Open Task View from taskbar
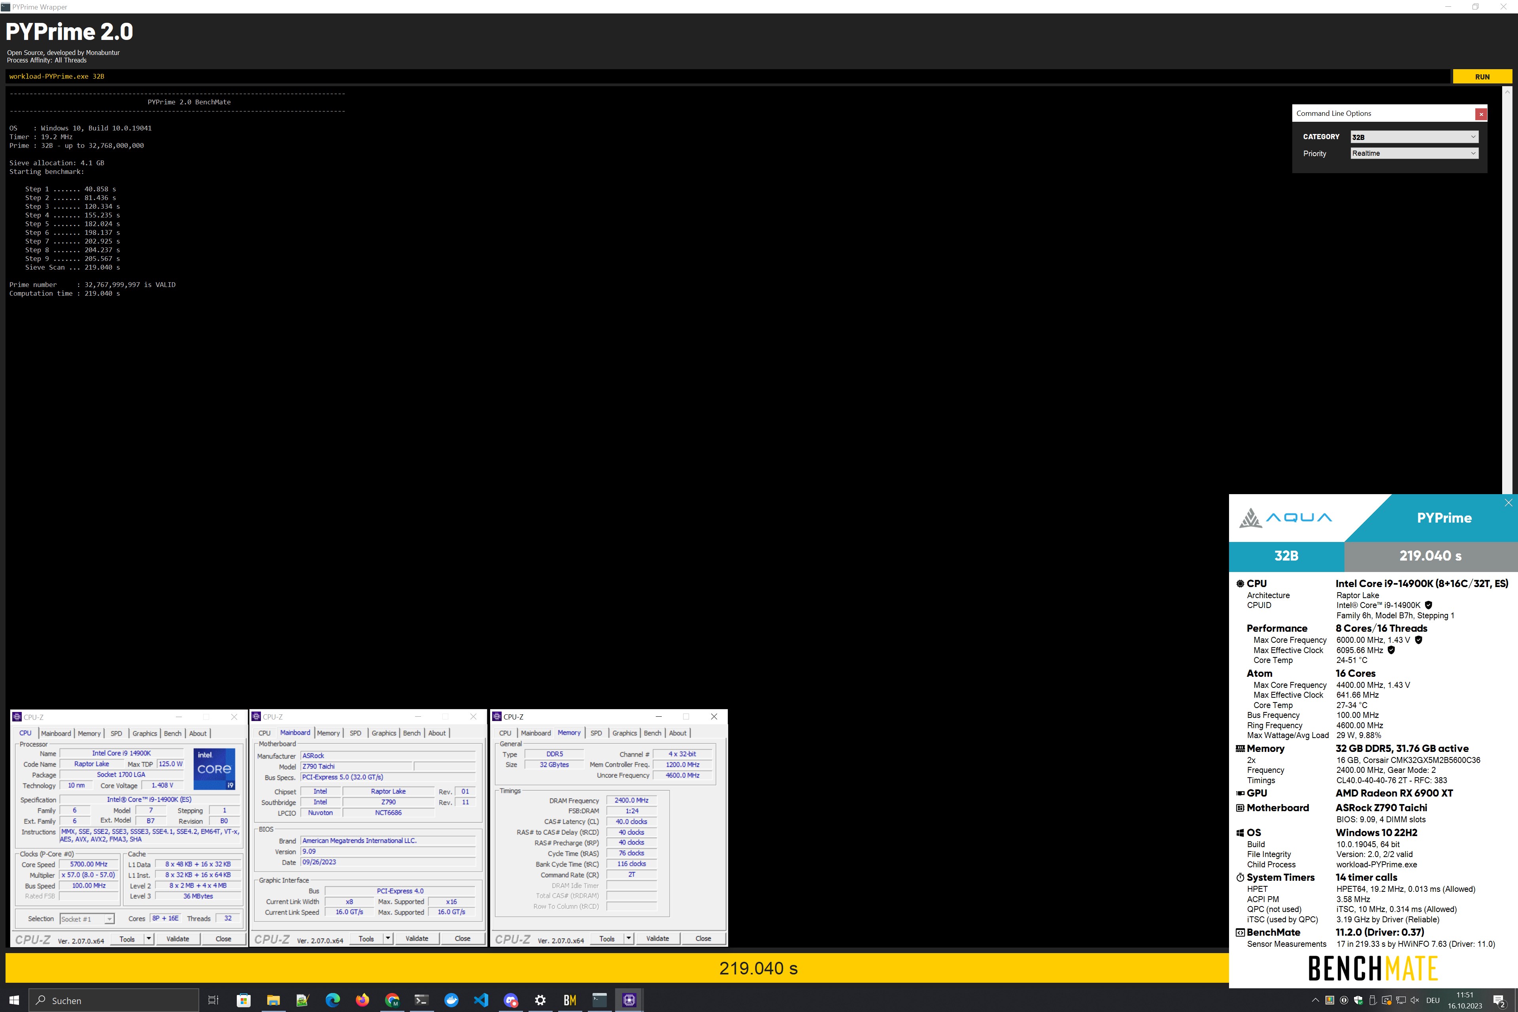Screen dimensions: 1518x1012 (x=213, y=1000)
